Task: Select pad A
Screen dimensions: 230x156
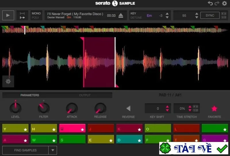Action: click(16, 139)
